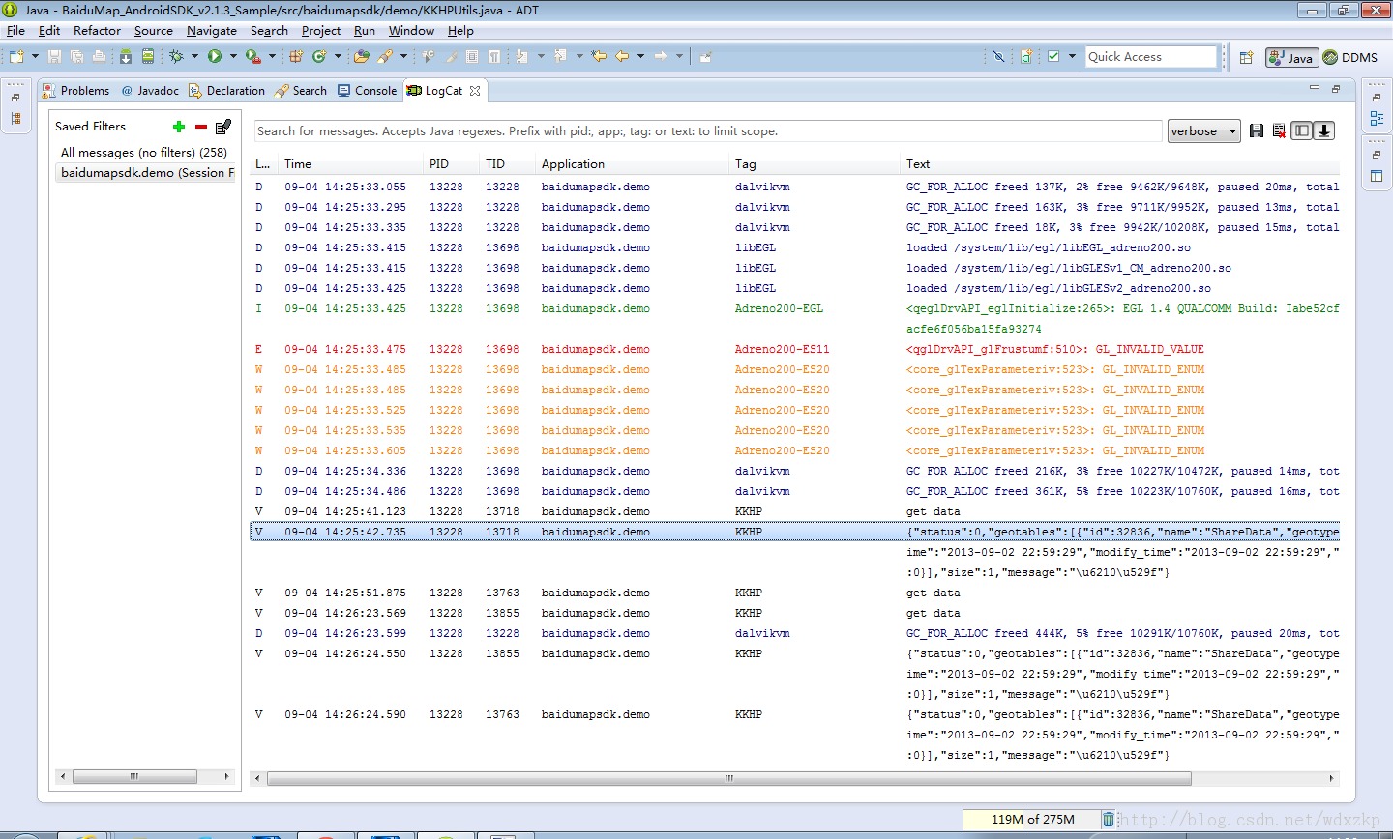Viewport: 1393px width, 839px height.
Task: Click the log table horizontal scrollbar
Action: (x=729, y=778)
